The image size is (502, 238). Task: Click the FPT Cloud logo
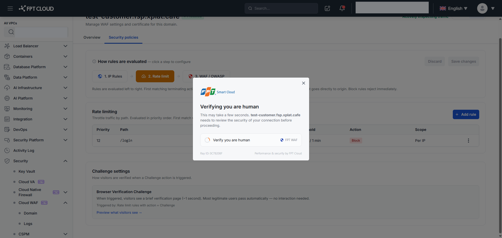click(x=36, y=8)
